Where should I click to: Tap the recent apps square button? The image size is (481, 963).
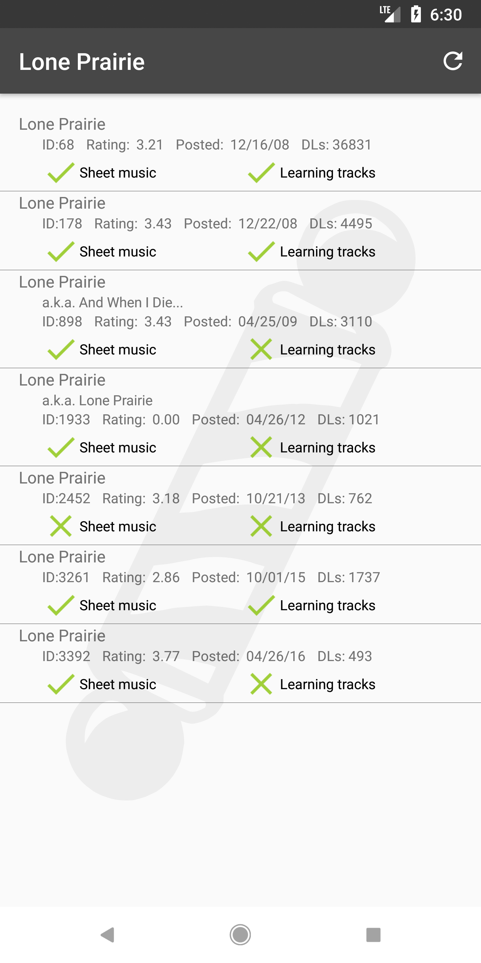(x=373, y=935)
